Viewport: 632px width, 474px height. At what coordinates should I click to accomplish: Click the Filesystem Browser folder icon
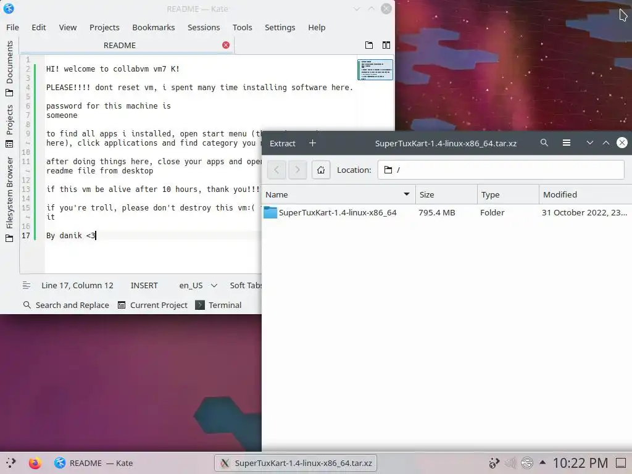pyautogui.click(x=9, y=238)
